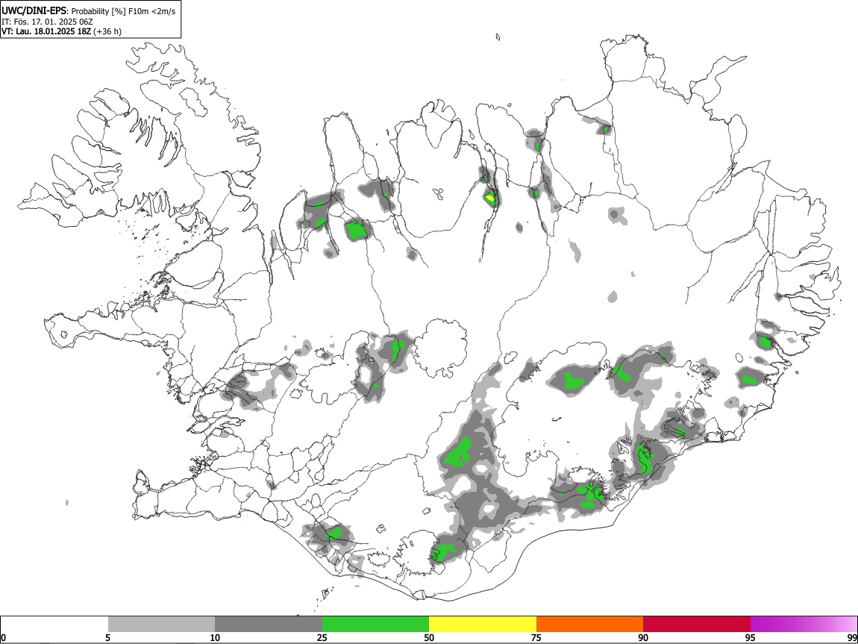The height and width of the screenshot is (644, 858).
Task: Click the white 0-5% legend swatch
Action: point(54,625)
